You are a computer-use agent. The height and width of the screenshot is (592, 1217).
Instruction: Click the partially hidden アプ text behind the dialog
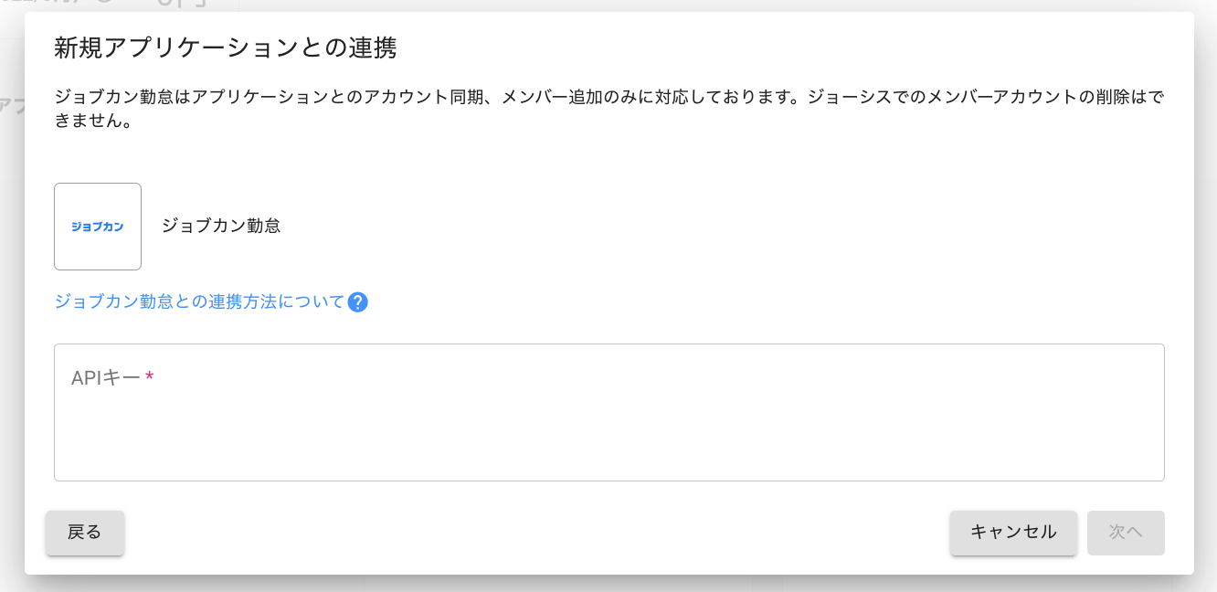coord(10,106)
